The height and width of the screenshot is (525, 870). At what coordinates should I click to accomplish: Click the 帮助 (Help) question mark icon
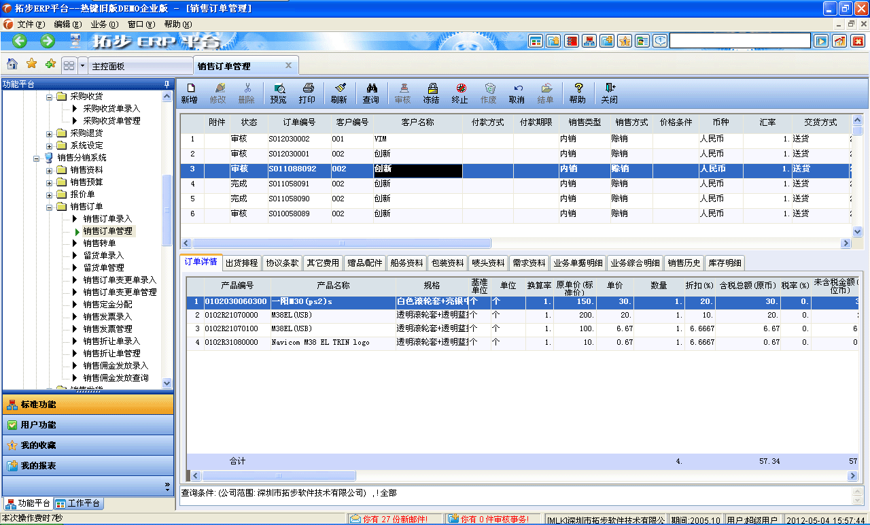(578, 92)
